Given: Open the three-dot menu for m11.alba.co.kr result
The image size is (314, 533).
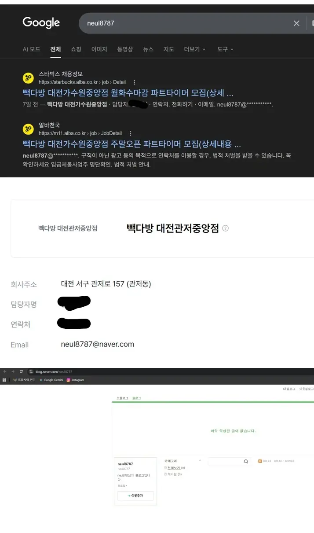Looking at the screenshot, I should (x=130, y=133).
